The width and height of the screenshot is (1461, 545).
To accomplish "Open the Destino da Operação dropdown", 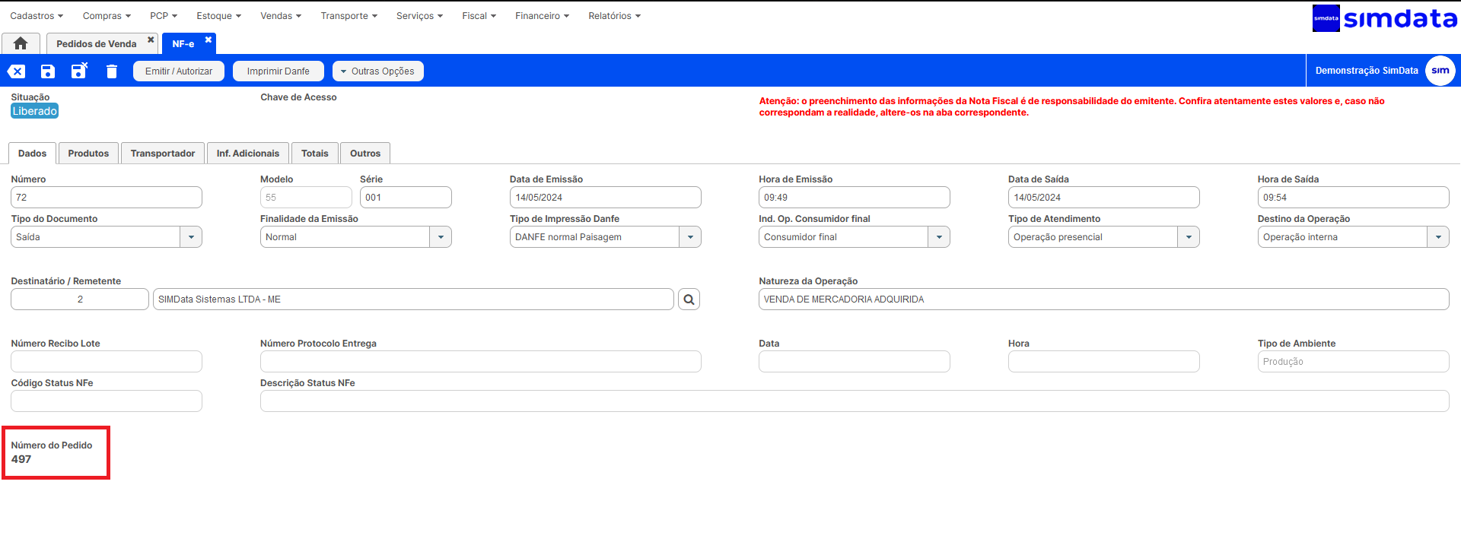I will (x=1438, y=237).
